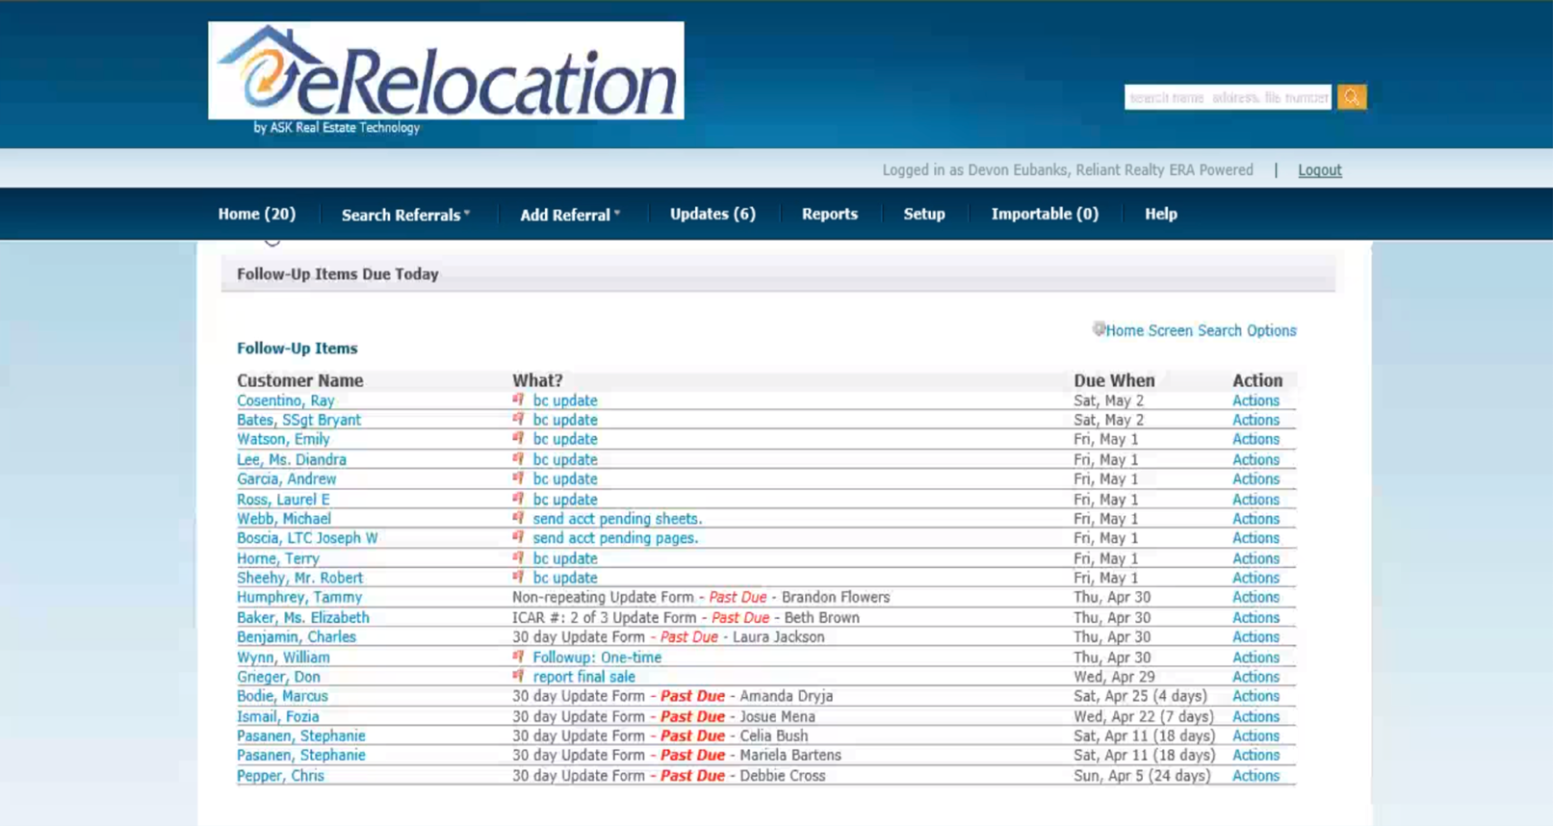The height and width of the screenshot is (826, 1553).
Task: Expand the Add Referral dropdown menu
Action: click(x=570, y=215)
